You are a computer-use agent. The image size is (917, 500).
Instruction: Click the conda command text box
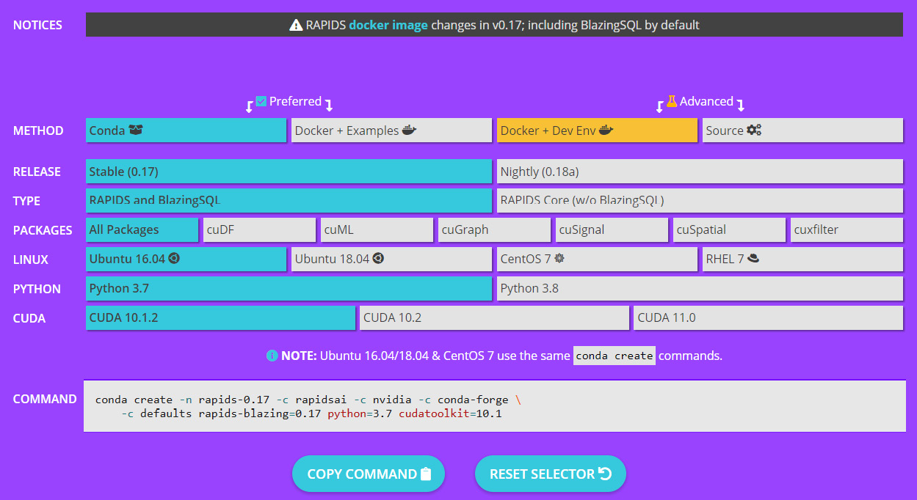click(495, 406)
